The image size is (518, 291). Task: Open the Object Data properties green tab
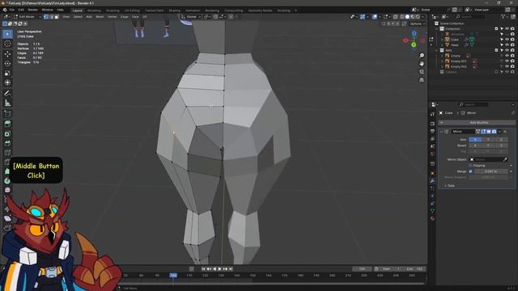(432, 210)
